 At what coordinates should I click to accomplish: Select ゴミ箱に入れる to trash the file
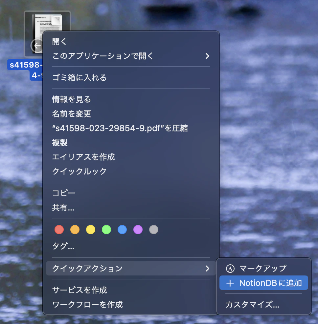(131, 77)
